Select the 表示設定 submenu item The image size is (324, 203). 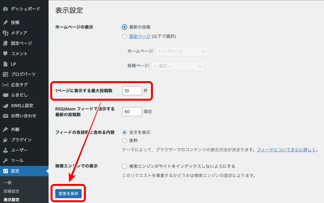(11, 200)
